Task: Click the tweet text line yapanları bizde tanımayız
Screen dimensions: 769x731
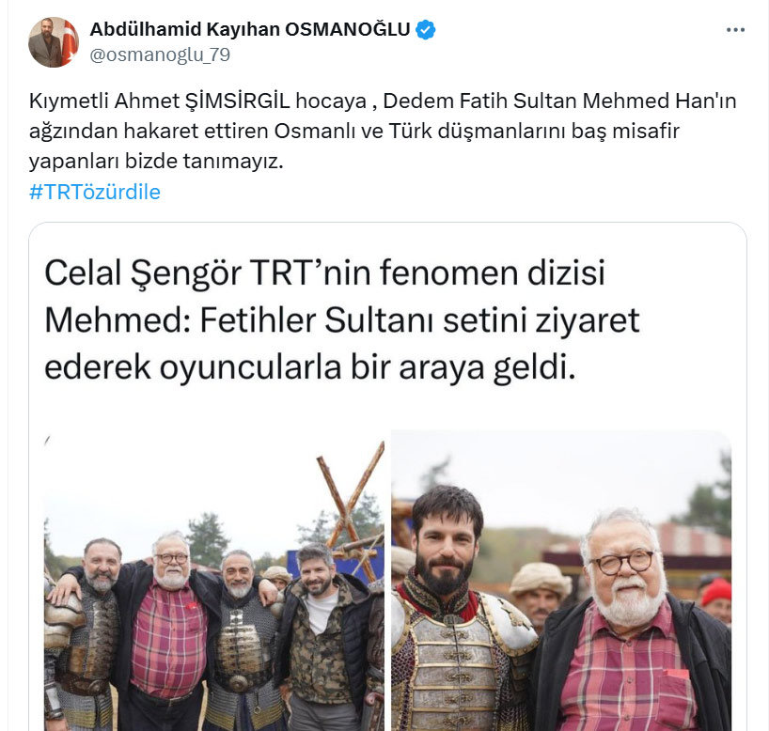Action: (x=156, y=162)
